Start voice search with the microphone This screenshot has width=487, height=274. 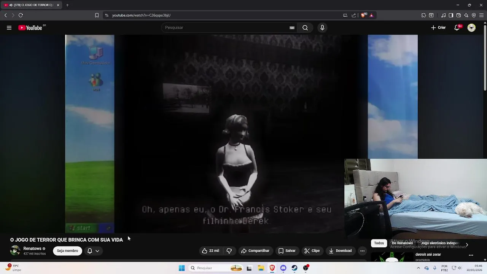[x=322, y=28]
